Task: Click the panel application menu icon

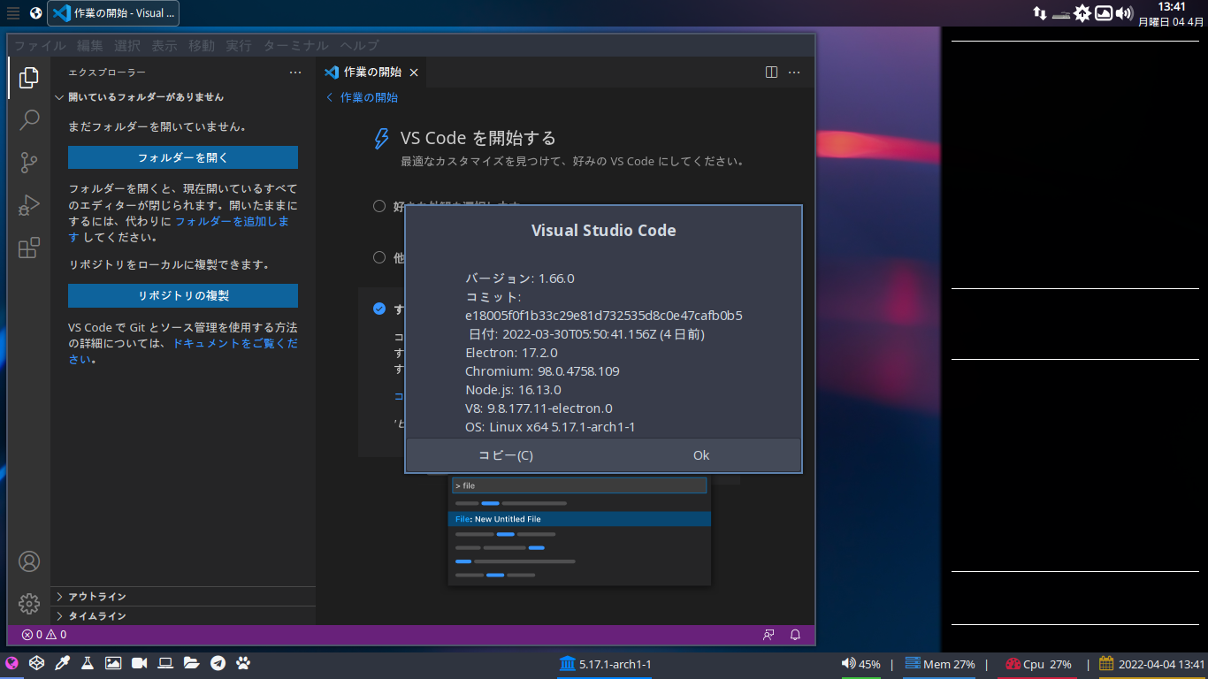Action: [13, 13]
